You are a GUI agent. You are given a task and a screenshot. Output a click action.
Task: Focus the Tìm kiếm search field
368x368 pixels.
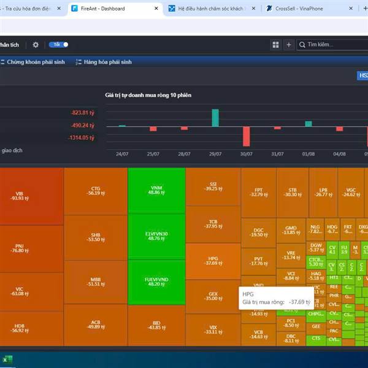333,45
